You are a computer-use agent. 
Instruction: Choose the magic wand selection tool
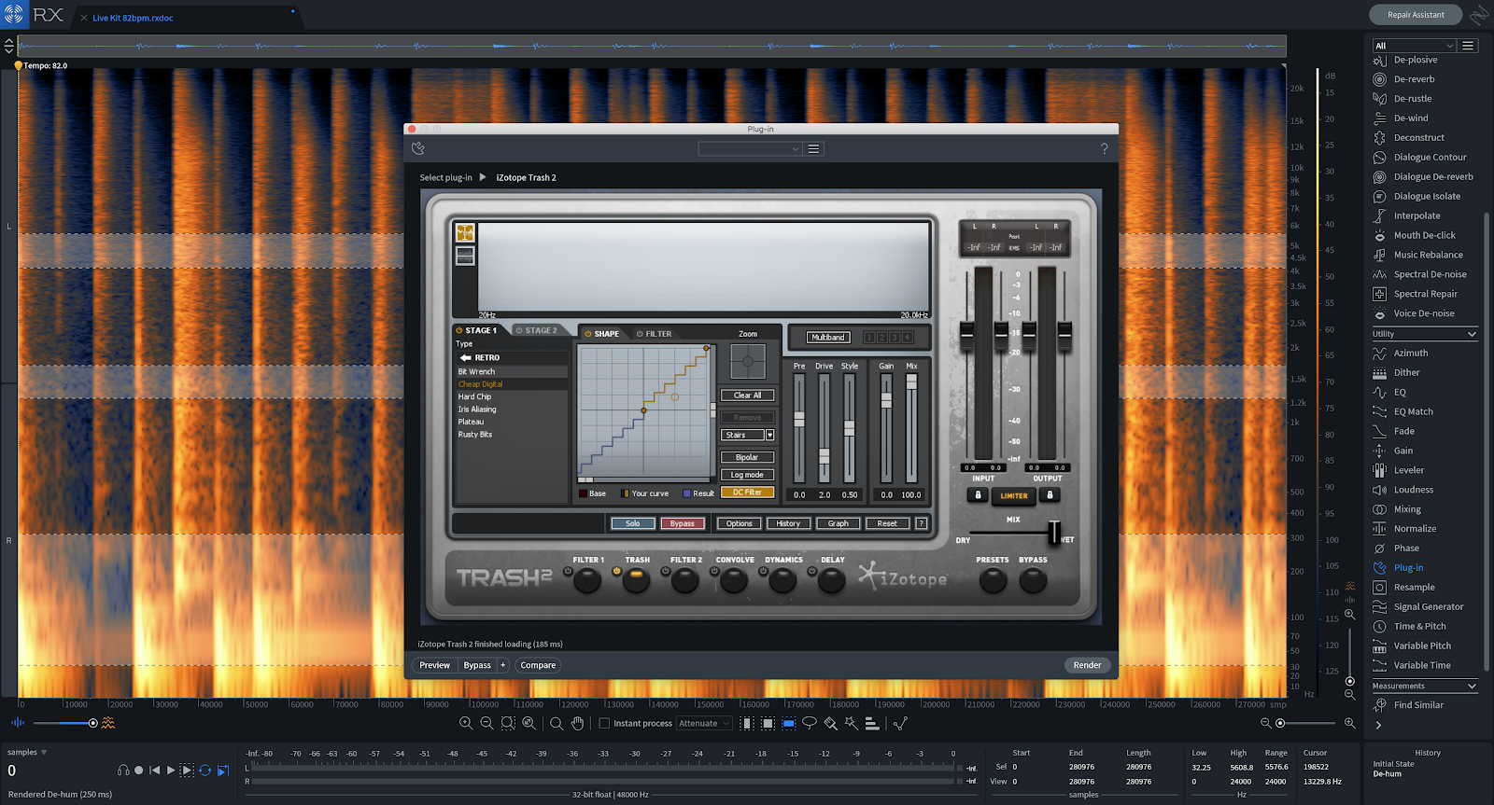tap(851, 723)
